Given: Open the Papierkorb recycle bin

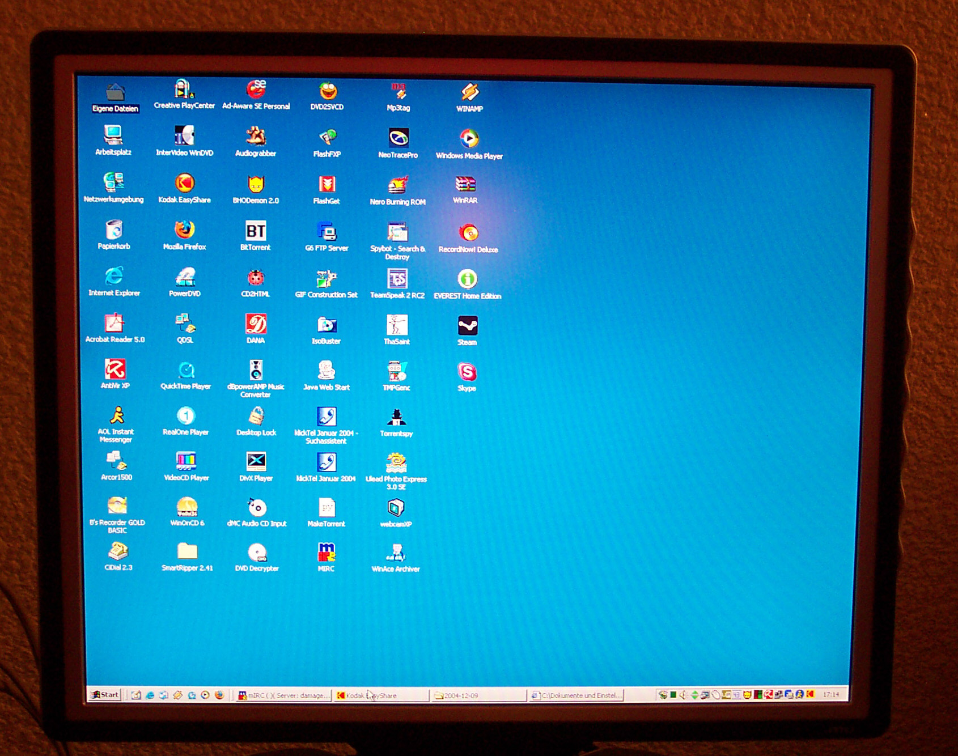Looking at the screenshot, I should (x=114, y=230).
